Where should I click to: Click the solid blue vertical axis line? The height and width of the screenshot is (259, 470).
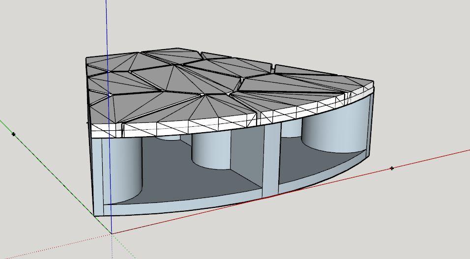pyautogui.click(x=108, y=117)
